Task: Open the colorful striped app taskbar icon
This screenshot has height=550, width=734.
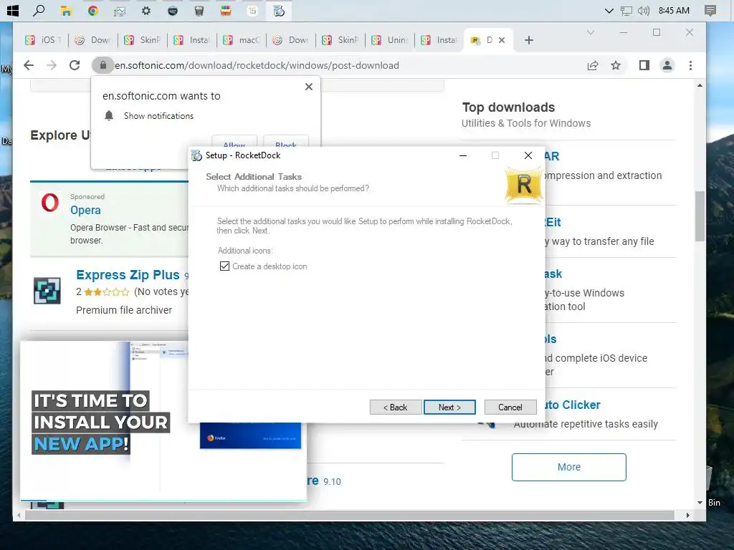Action: [226, 11]
